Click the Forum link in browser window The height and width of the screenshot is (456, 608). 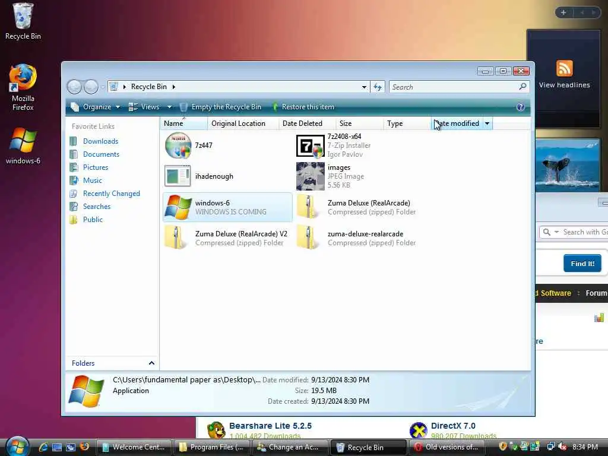coord(596,293)
